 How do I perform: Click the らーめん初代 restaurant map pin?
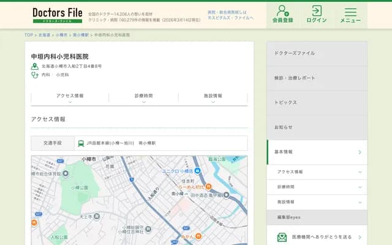(208, 186)
